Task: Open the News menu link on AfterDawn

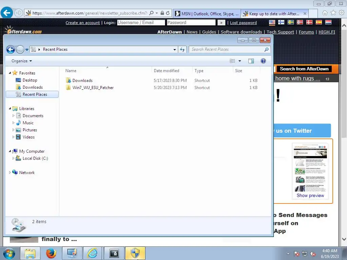Action: coord(192,32)
